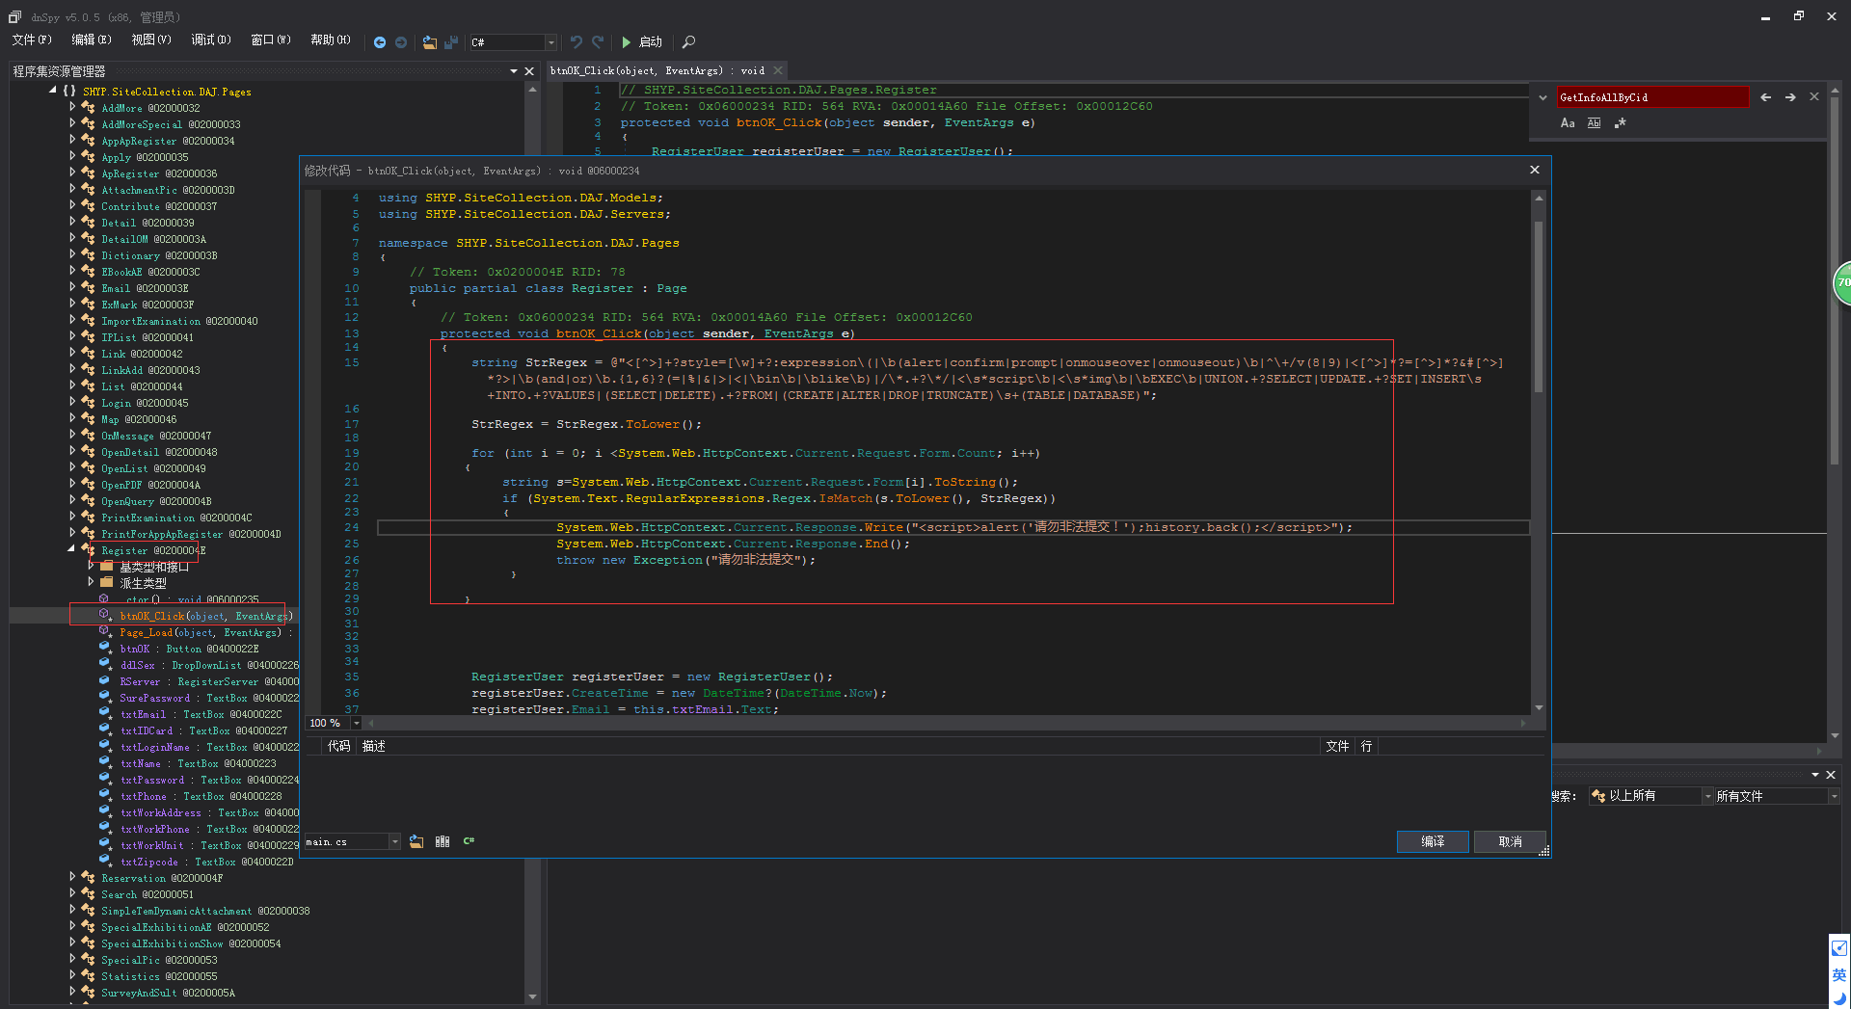Click the 取消 cancel button
This screenshot has width=1851, height=1009.
pos(1510,841)
